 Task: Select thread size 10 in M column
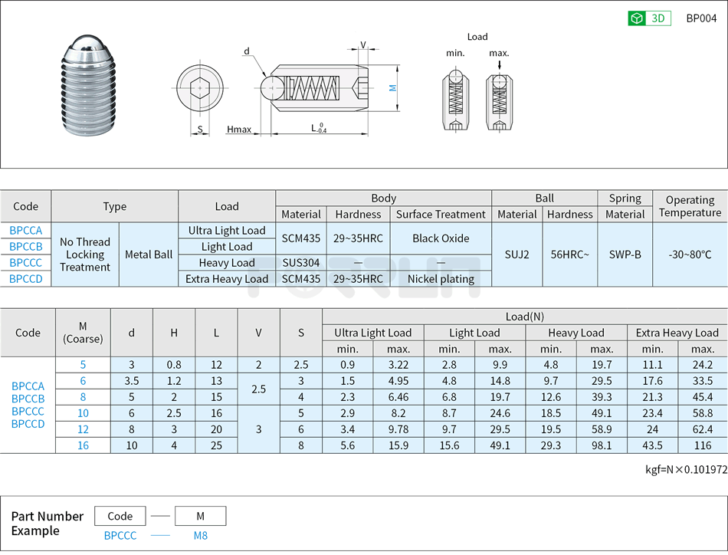[x=83, y=413]
